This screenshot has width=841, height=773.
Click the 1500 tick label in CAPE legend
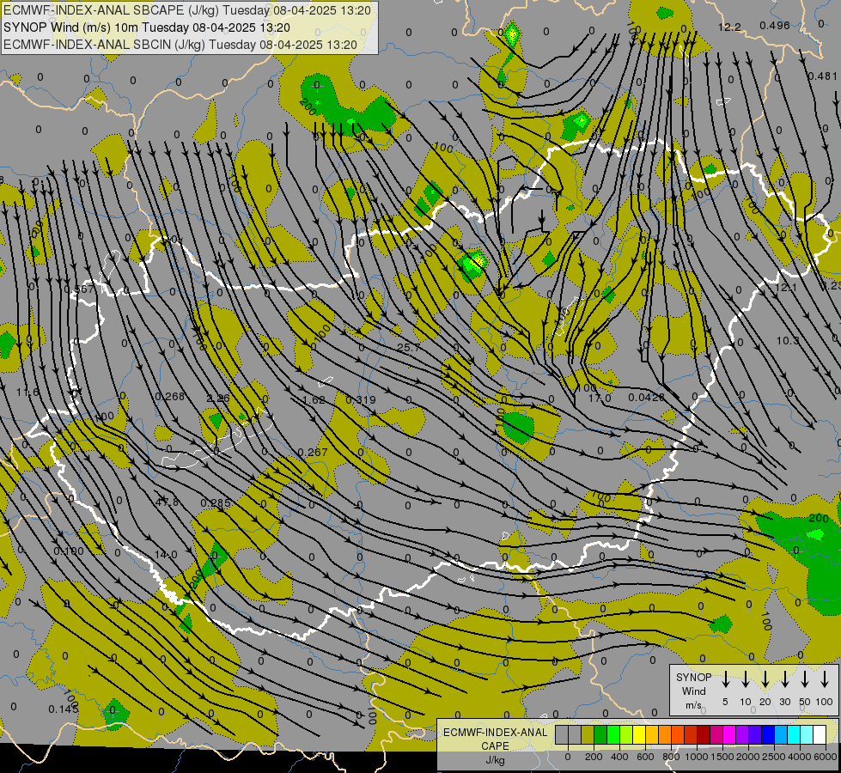click(x=722, y=757)
